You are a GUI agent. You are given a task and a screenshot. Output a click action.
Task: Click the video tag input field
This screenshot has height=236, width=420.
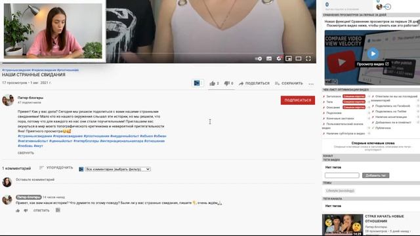click(342, 175)
